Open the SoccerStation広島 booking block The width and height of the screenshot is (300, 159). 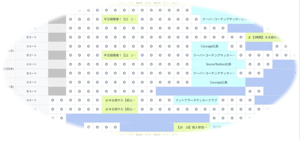coord(218,64)
